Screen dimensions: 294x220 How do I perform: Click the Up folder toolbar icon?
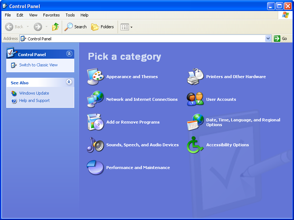56,27
